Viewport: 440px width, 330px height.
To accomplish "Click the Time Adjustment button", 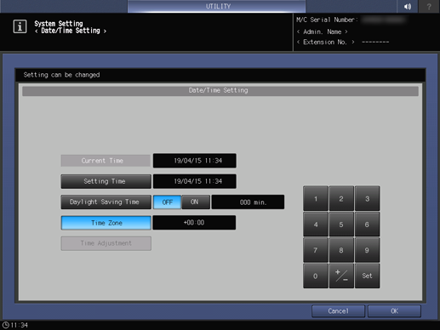I will coord(106,243).
